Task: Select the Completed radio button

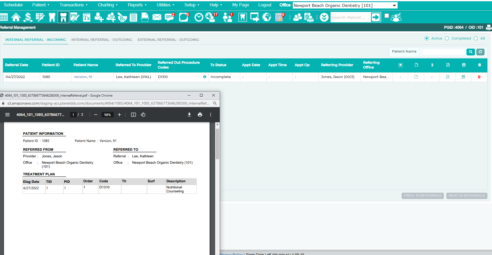Action: point(447,38)
